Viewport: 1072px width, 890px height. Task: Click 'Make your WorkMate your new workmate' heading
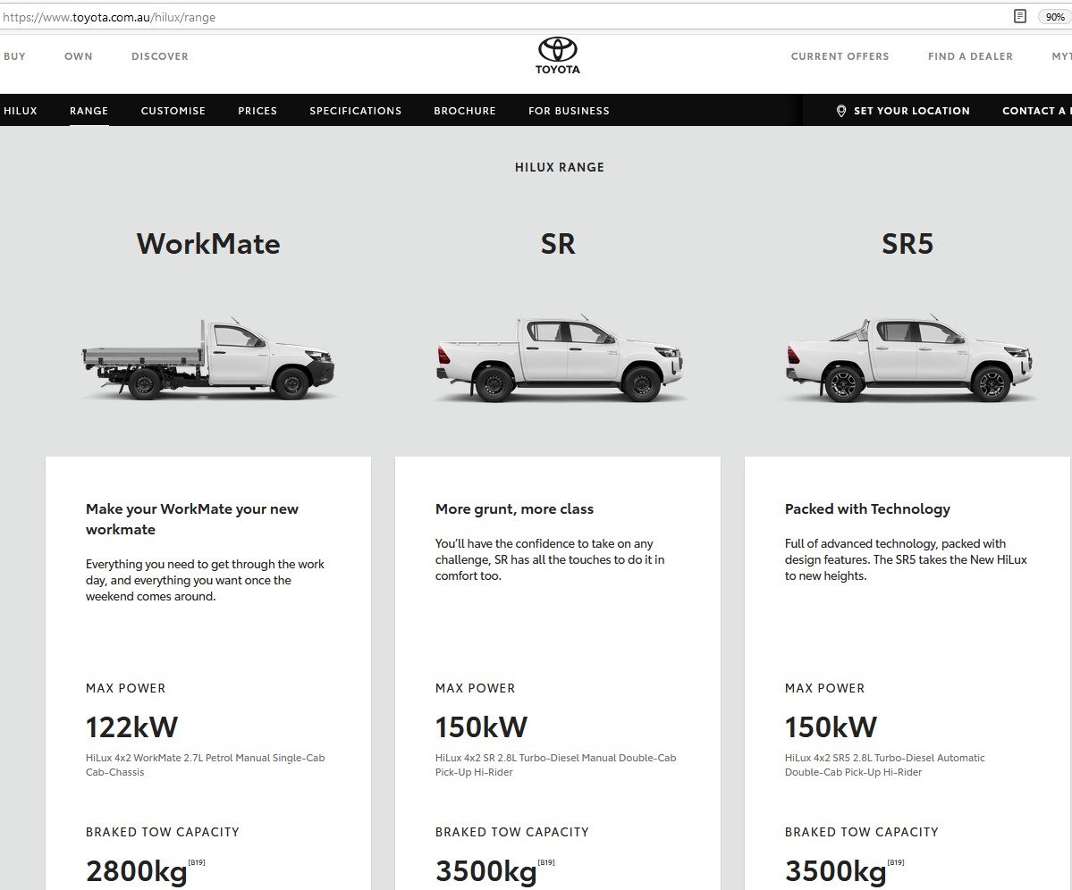pos(192,519)
